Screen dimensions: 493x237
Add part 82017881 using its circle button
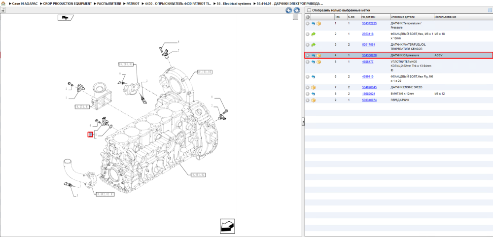308,45
